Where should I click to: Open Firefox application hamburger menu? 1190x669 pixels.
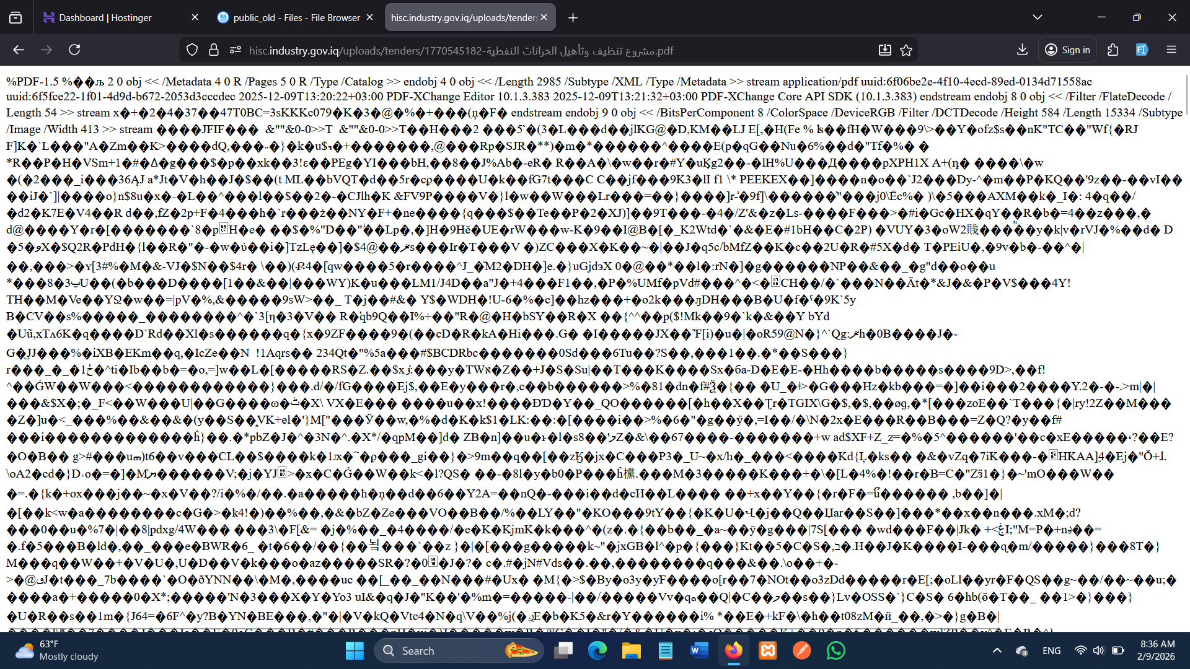(1171, 50)
